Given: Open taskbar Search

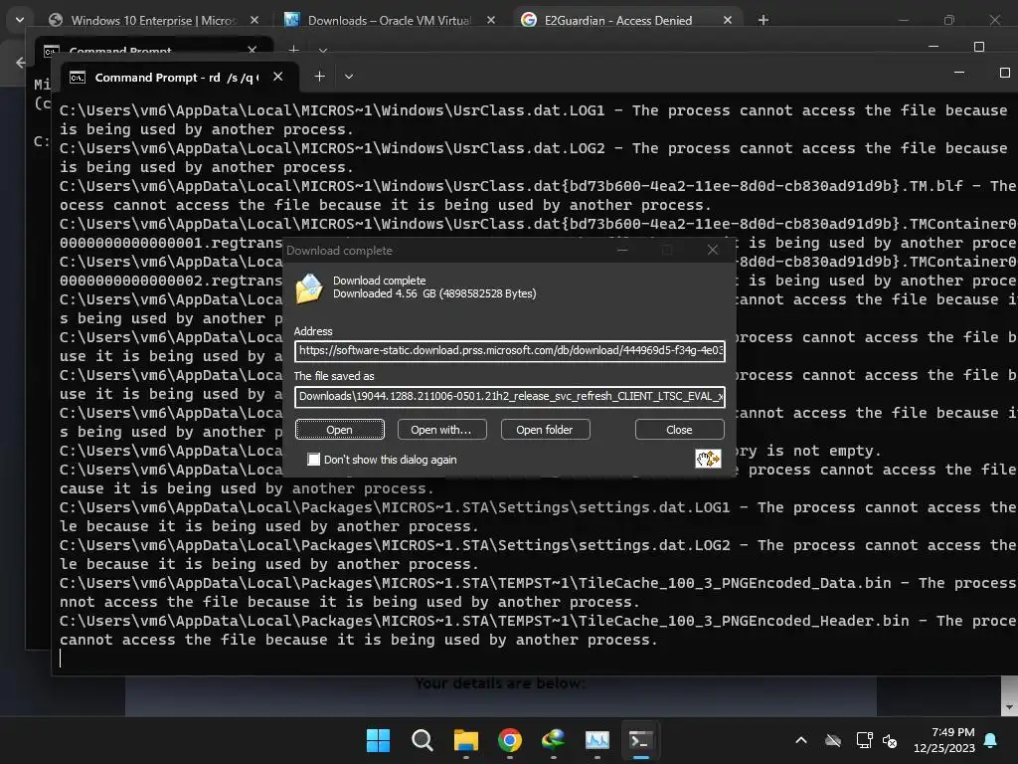Looking at the screenshot, I should pyautogui.click(x=422, y=740).
